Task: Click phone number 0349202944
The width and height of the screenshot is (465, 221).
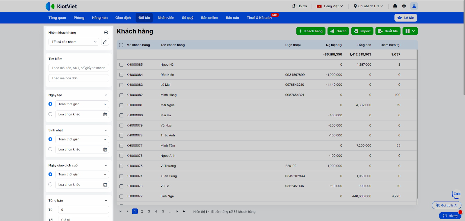Action: (295, 176)
